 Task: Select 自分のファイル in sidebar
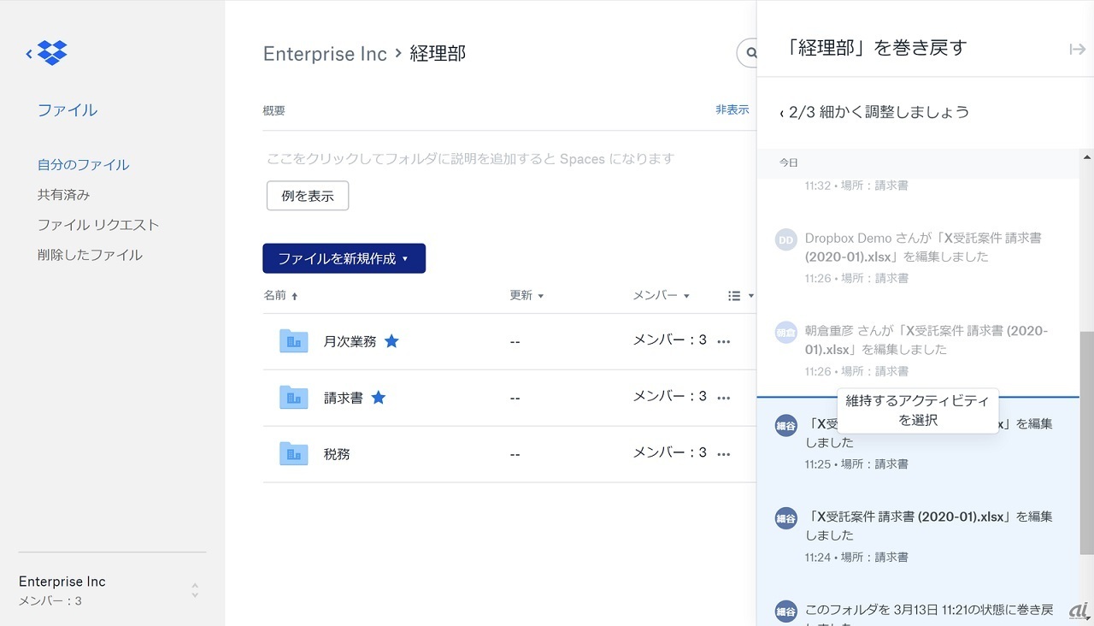coord(84,165)
